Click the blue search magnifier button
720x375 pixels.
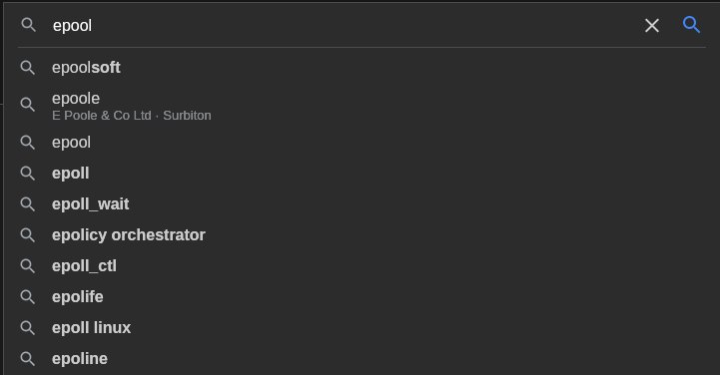[x=691, y=25]
